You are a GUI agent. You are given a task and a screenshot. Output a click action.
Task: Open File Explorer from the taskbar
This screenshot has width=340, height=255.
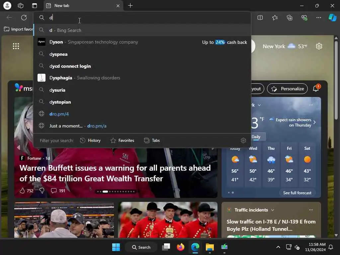(210, 247)
